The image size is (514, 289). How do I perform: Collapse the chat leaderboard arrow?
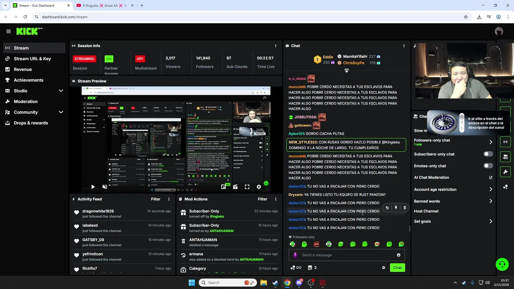pos(347,71)
